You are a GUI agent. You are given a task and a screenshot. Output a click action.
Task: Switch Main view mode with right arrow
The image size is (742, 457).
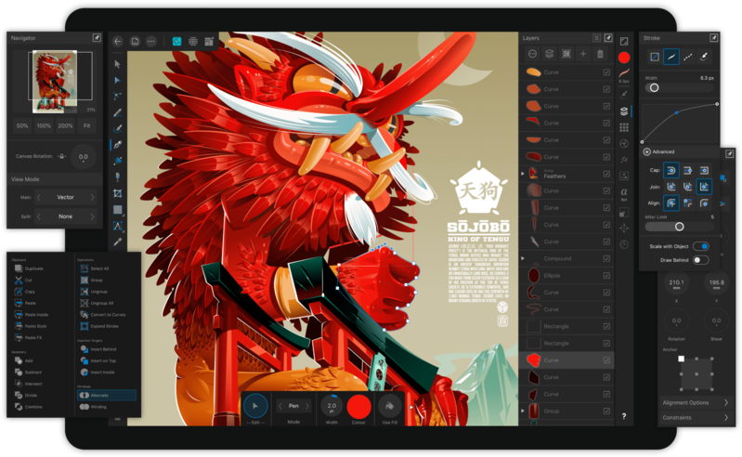(92, 197)
